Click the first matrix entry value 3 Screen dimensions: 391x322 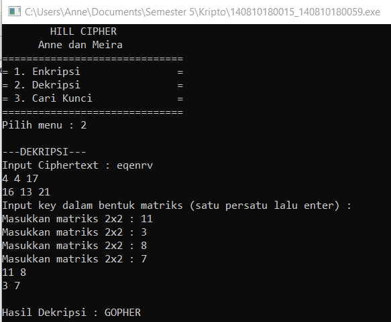[x=144, y=232]
